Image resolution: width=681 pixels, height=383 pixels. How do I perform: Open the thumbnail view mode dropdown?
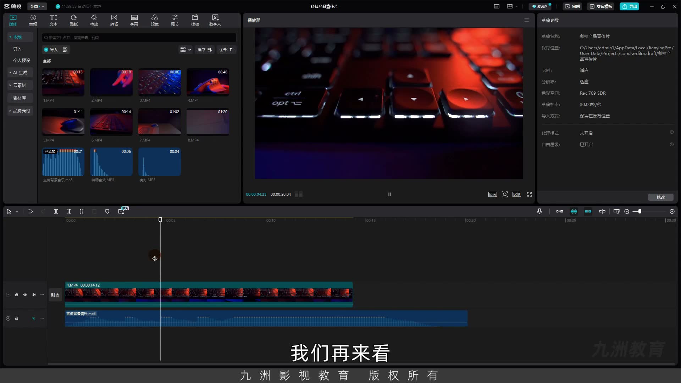point(186,50)
